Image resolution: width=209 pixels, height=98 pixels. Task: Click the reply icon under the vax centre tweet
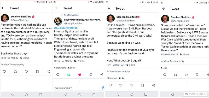coord(4,72)
